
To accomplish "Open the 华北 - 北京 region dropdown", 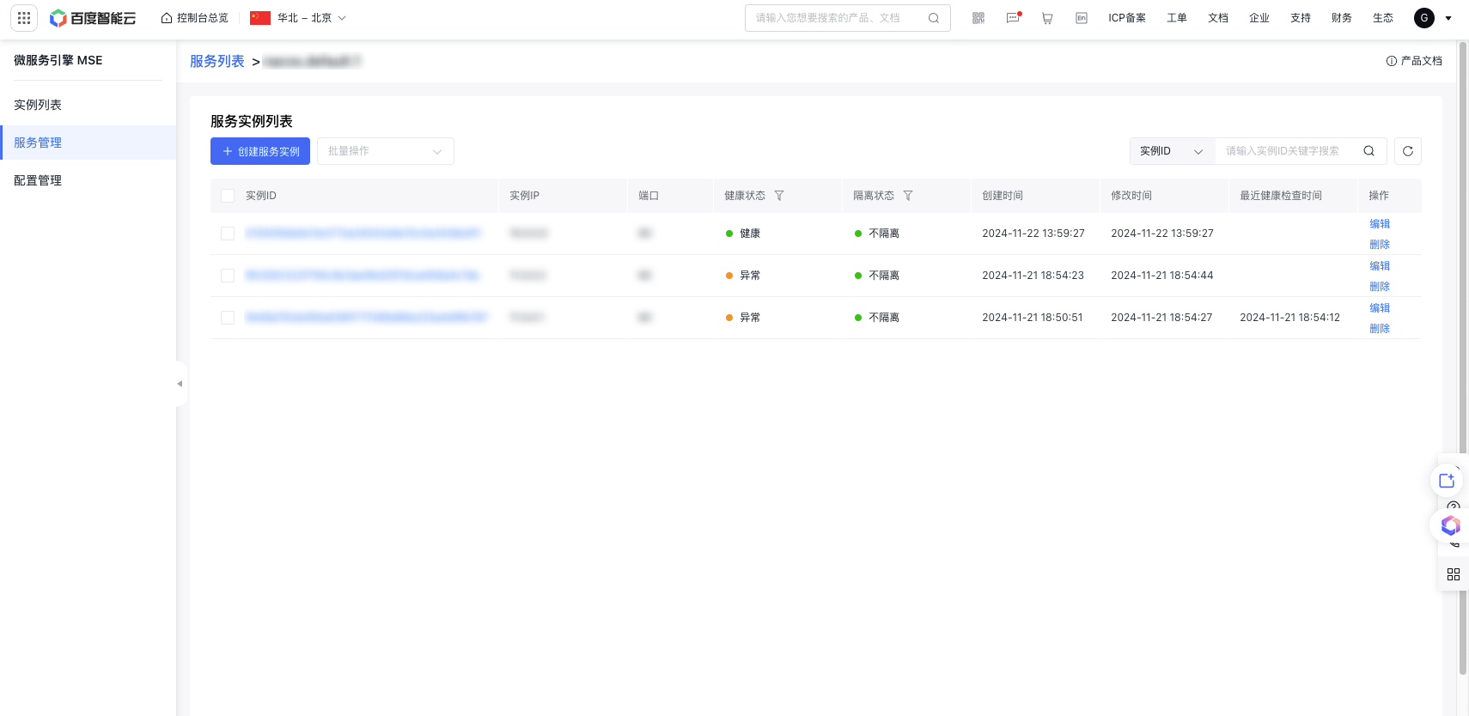I will 298,18.
